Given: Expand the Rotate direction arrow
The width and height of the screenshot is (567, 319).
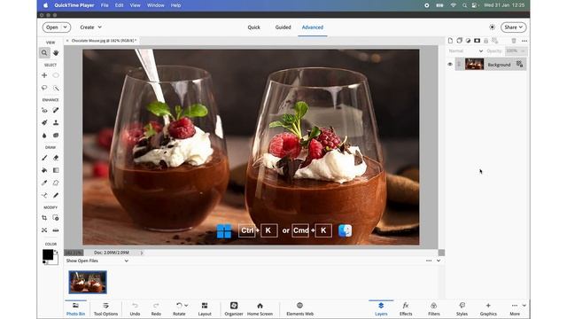Looking at the screenshot, I should coord(186,306).
